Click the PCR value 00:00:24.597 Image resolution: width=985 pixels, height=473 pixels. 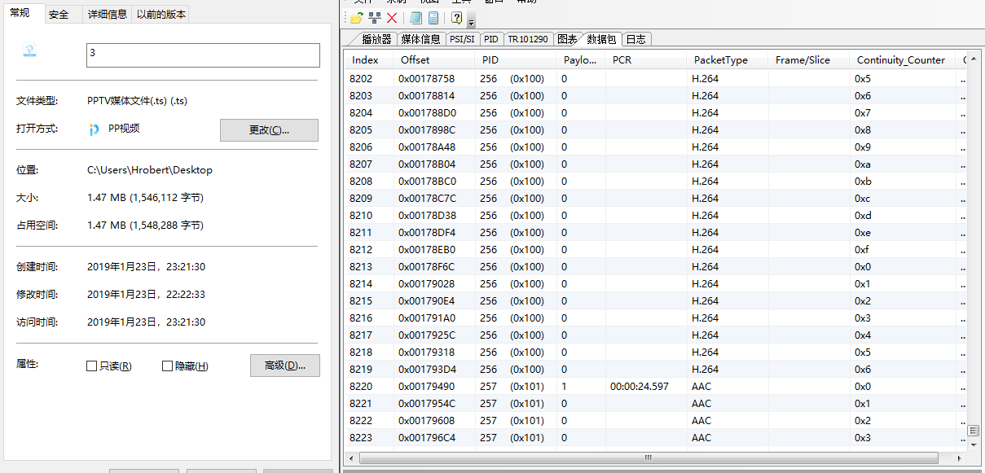click(x=639, y=387)
